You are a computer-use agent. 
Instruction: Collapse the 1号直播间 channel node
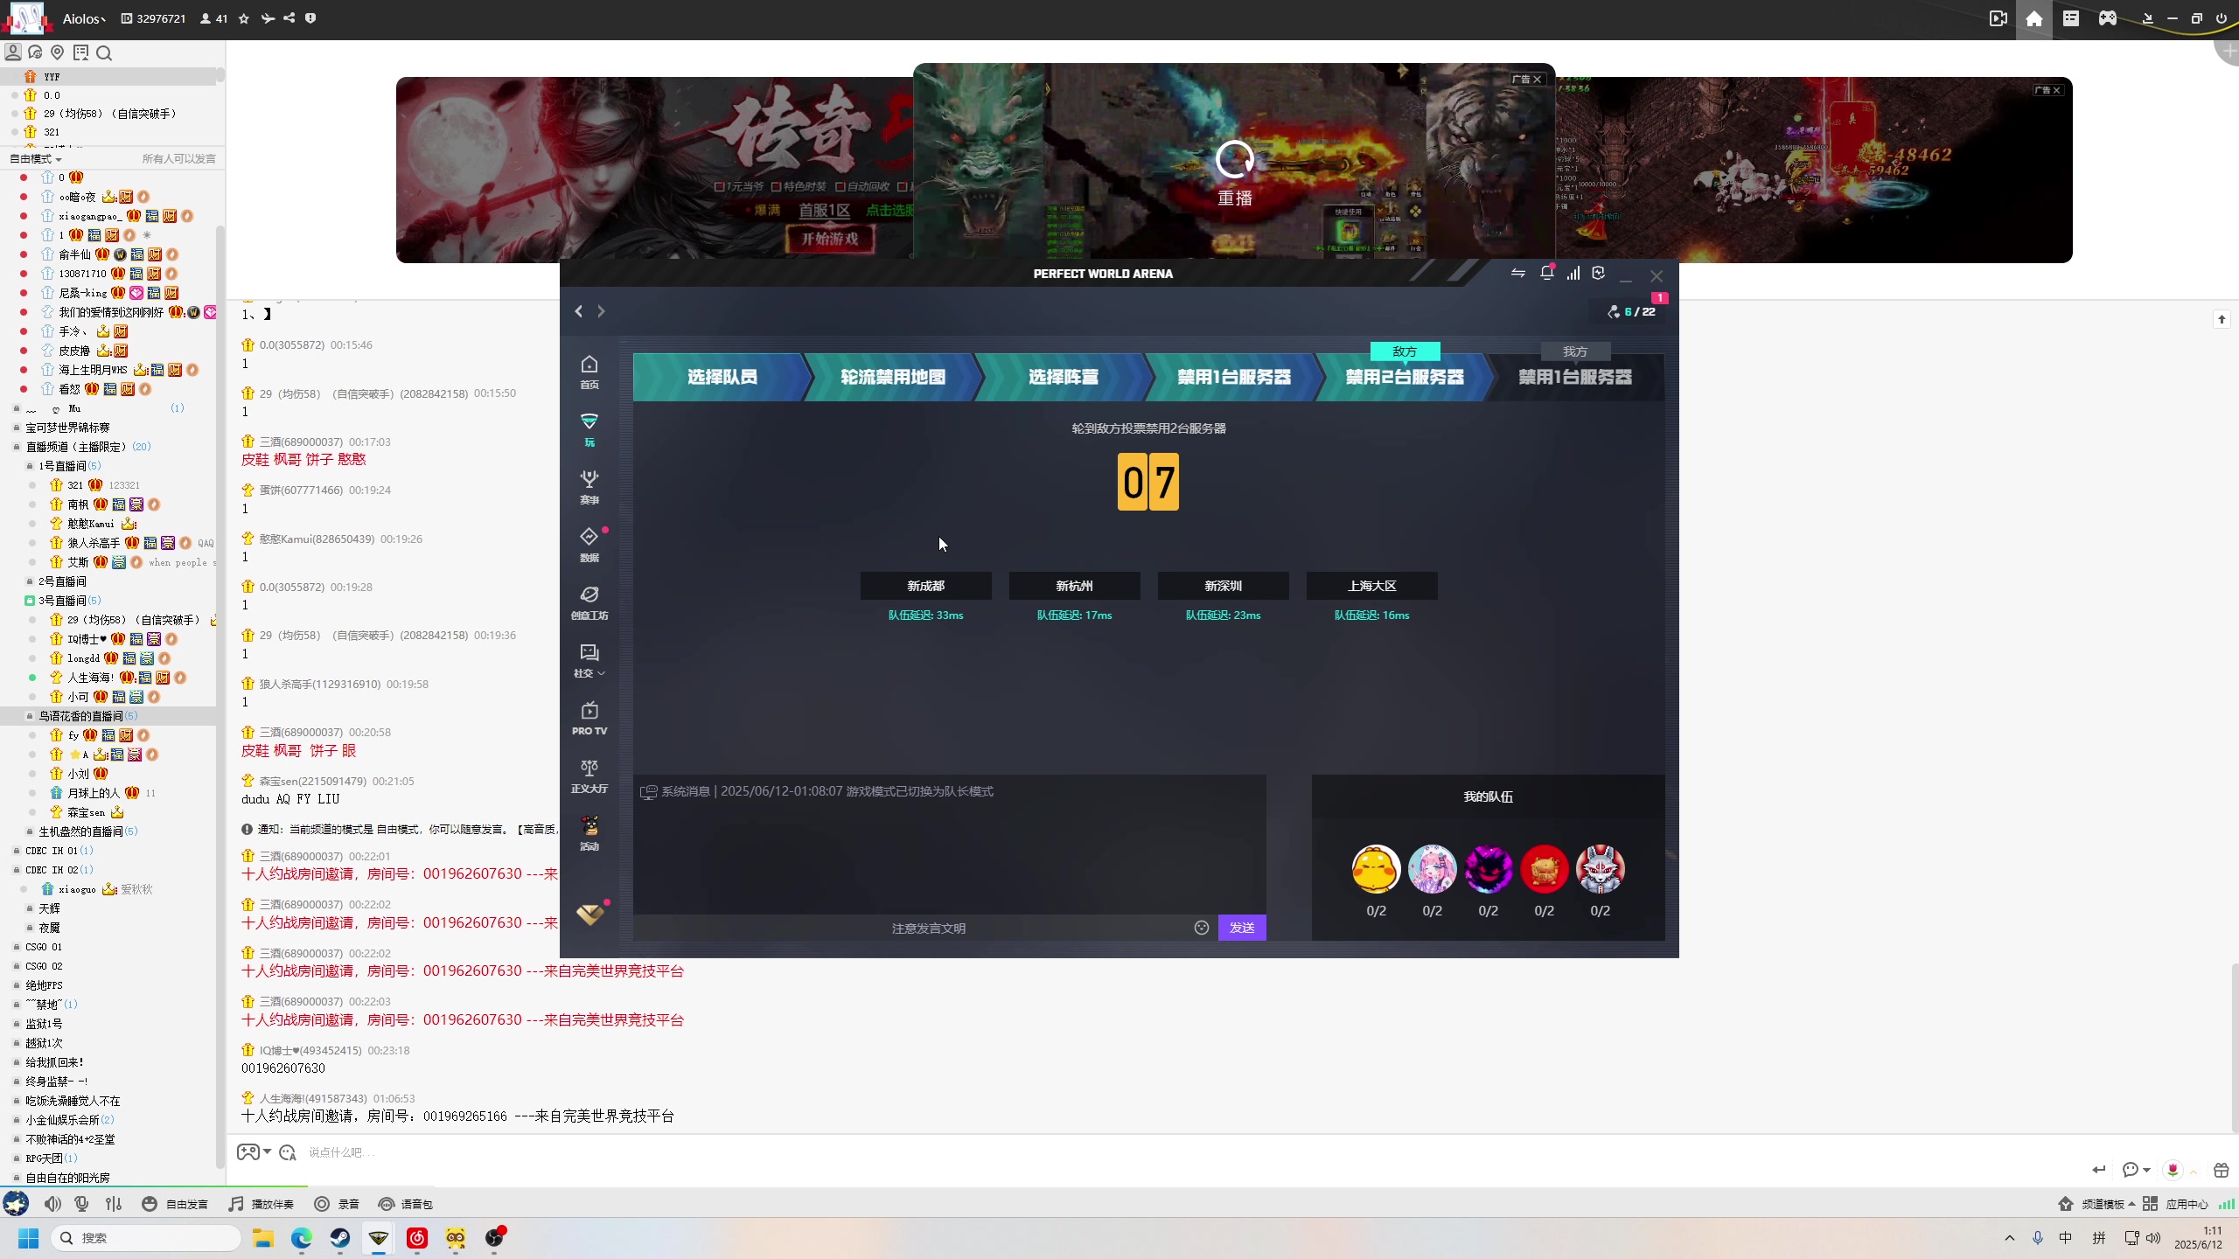31,466
